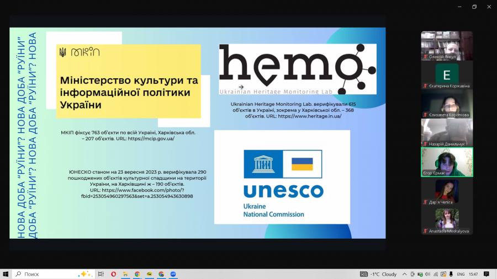Open File Explorer from the taskbar
This screenshot has height=279, width=497.
pos(125,274)
